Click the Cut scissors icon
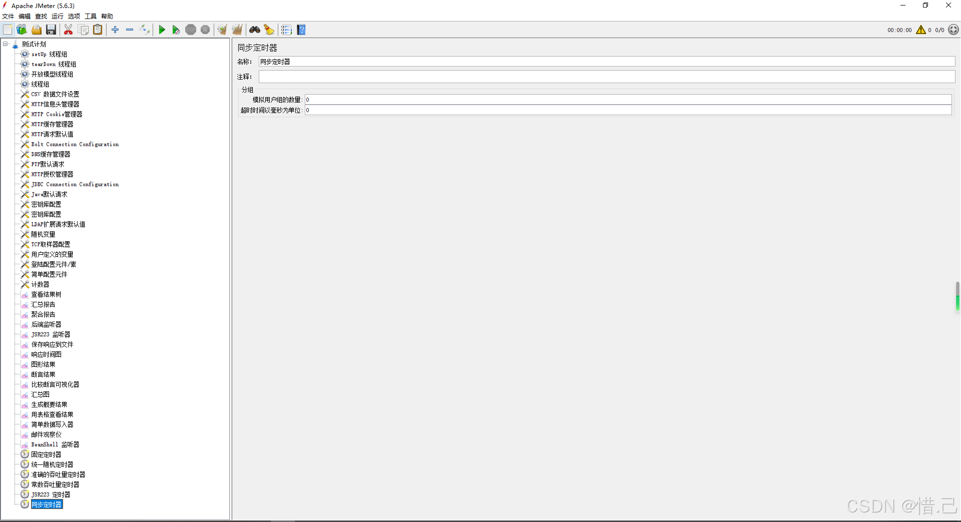The image size is (961, 522). pyautogui.click(x=69, y=30)
